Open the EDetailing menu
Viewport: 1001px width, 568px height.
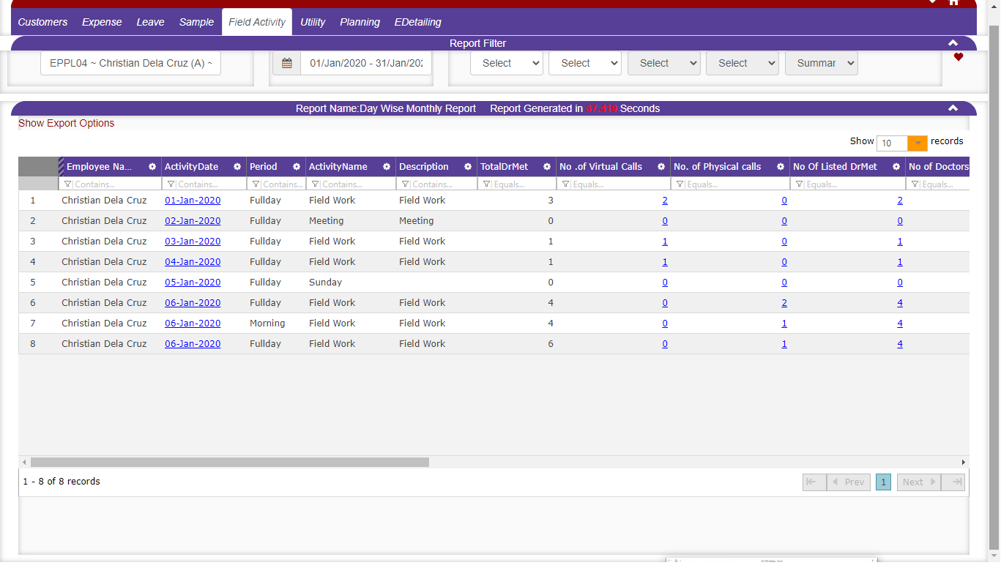click(x=418, y=22)
